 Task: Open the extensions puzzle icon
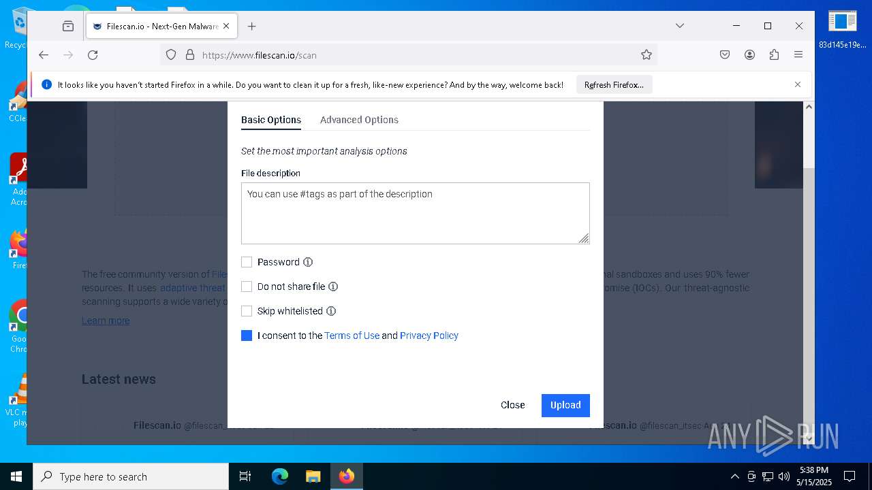point(774,55)
